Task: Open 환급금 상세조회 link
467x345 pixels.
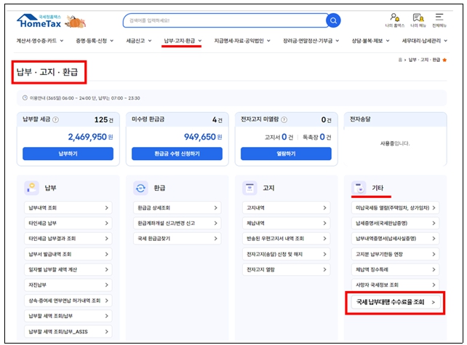Action: (177, 208)
